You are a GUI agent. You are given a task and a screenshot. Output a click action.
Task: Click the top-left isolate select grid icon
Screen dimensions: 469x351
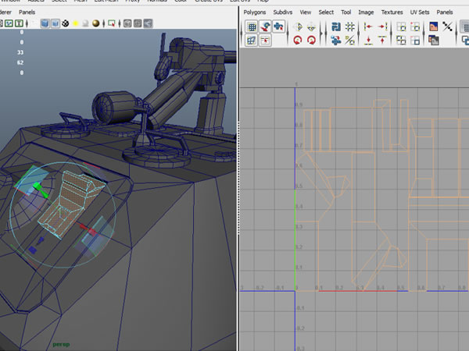click(401, 27)
